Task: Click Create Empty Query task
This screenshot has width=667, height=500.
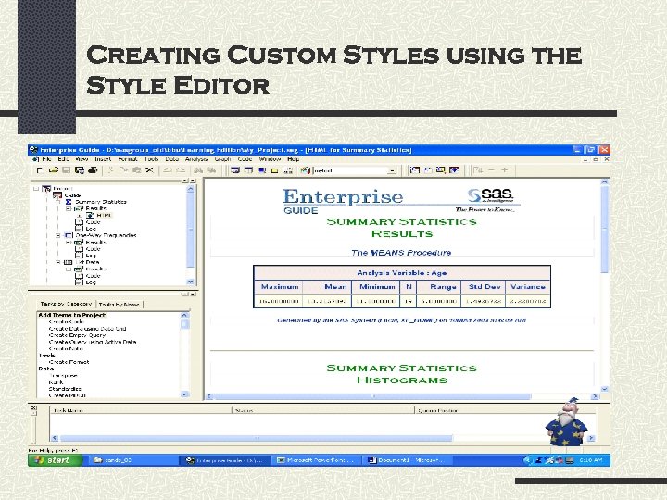Action: pyautogui.click(x=78, y=335)
